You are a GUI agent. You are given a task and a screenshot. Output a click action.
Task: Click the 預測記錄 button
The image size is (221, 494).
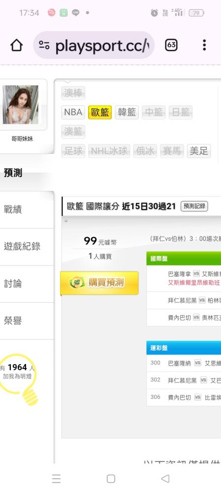194,206
